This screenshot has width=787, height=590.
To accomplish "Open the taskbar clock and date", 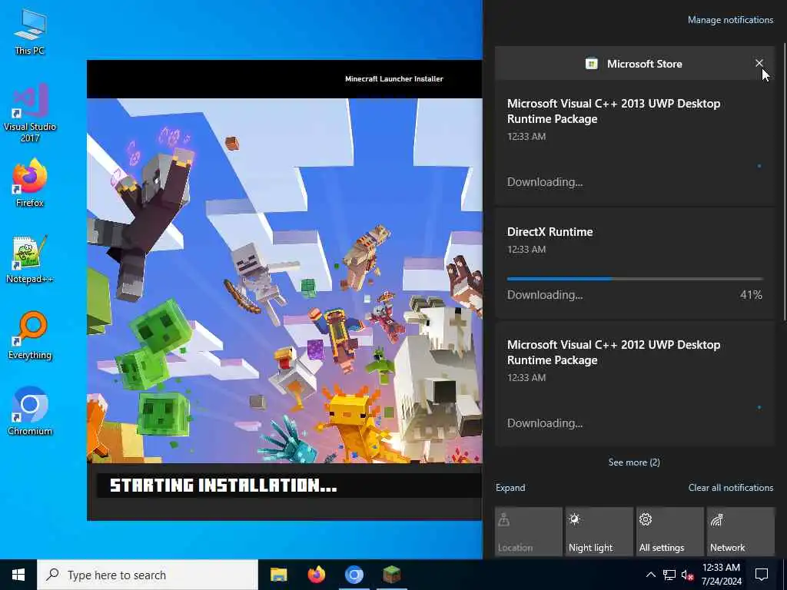I will [721, 575].
